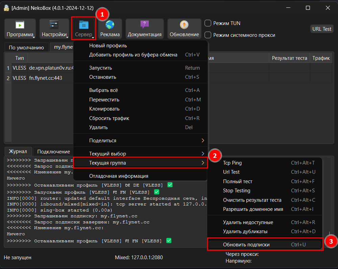Click the Результат теста column header

(289, 58)
